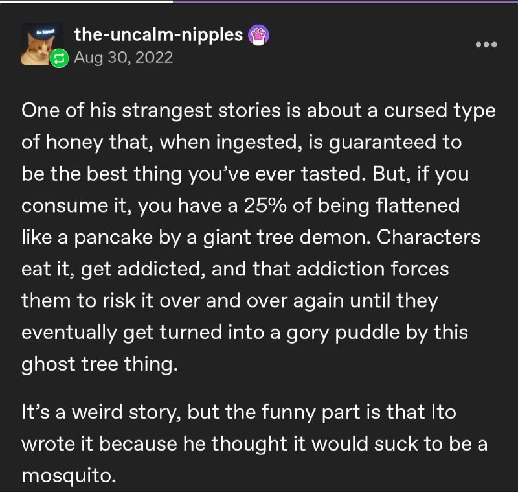Visit the the-uncalm-nipples blog link
The height and width of the screenshot is (492, 518).
click(159, 35)
